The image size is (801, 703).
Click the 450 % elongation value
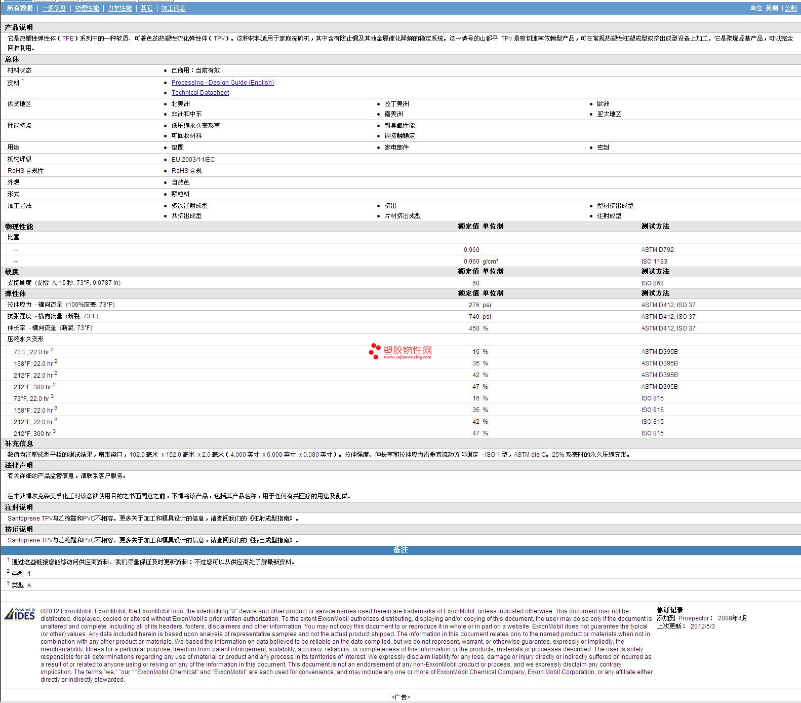pyautogui.click(x=478, y=328)
